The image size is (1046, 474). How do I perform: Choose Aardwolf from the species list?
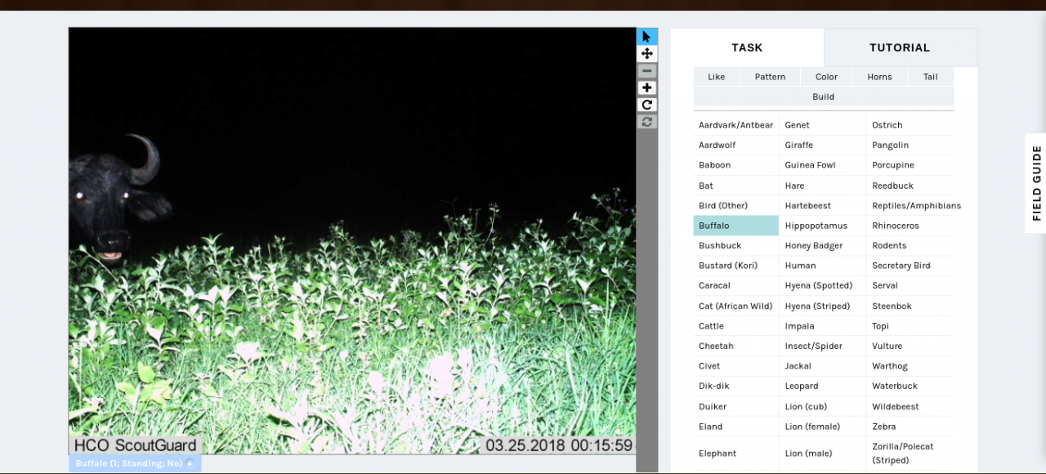coord(735,145)
